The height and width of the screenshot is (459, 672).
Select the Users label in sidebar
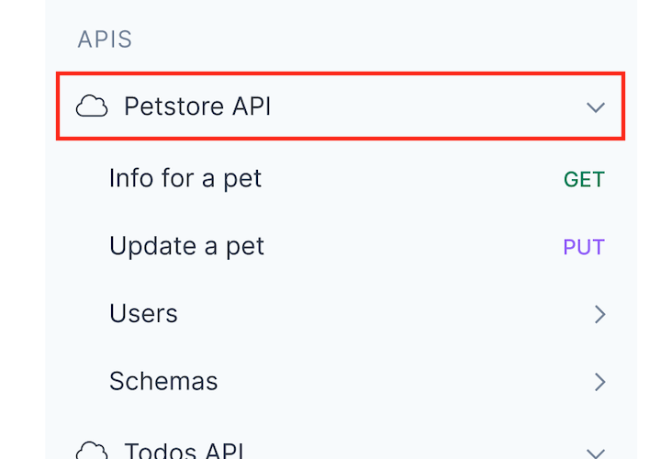[143, 314]
